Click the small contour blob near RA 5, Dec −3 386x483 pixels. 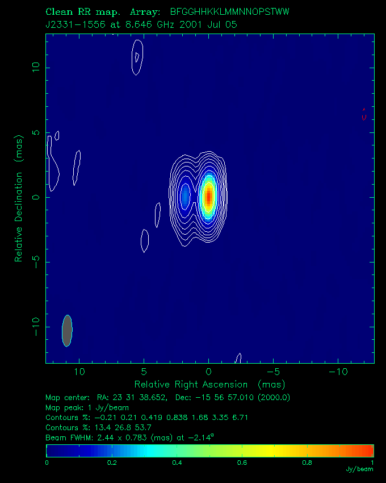[x=145, y=241]
